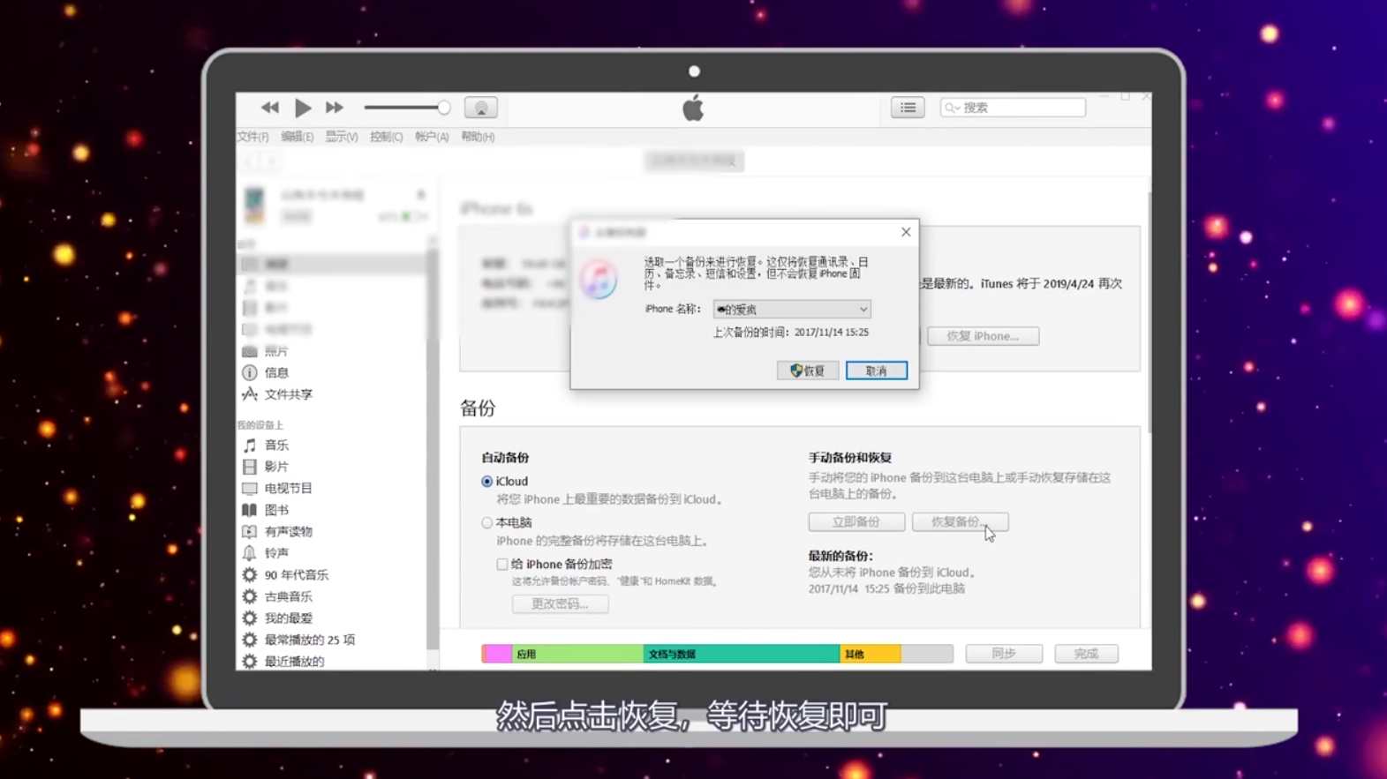Click the pink storage bar segment

498,654
